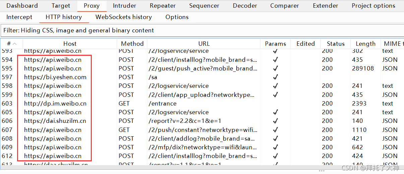Select request number 612
The width and height of the screenshot is (404, 174).
click(x=7, y=156)
